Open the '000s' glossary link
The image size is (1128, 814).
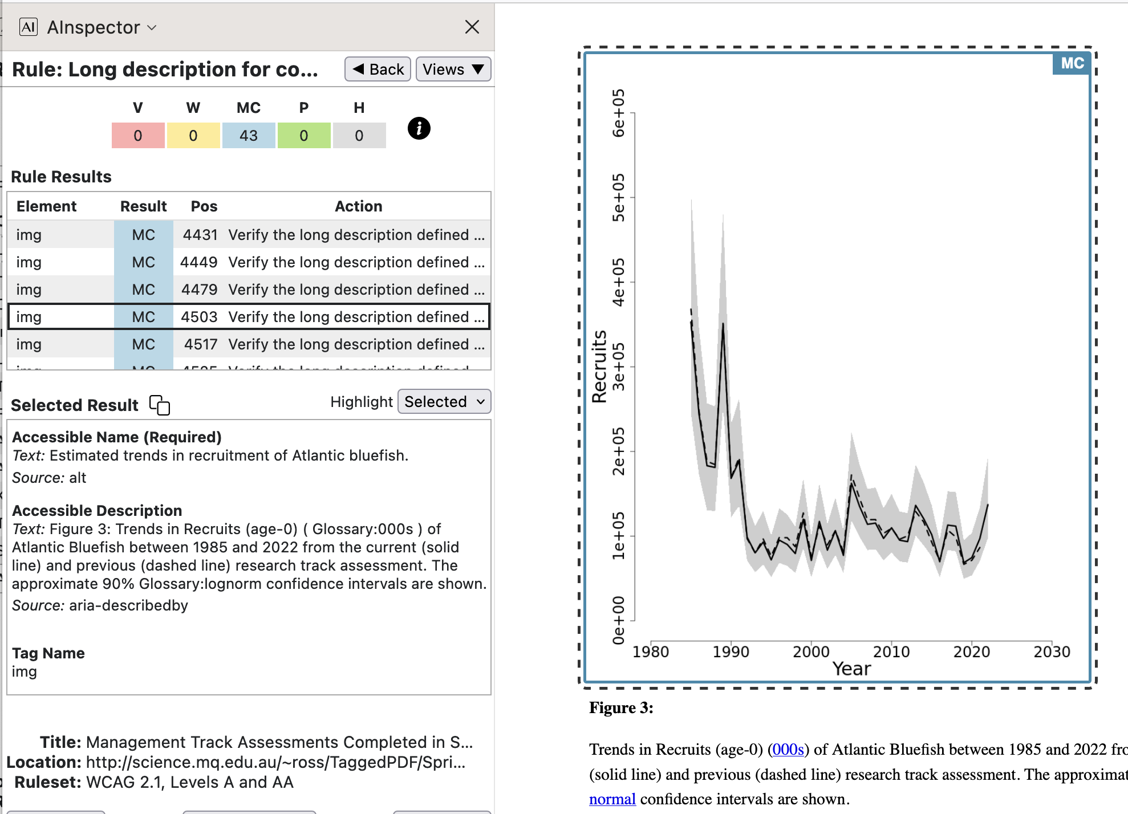click(x=788, y=749)
